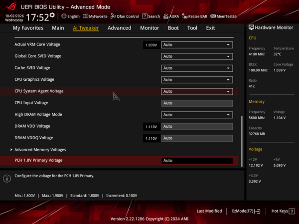Viewport: 299px width, 224px height.
Task: Click the 17:52 clock display
Action: pyautogui.click(x=37, y=17)
